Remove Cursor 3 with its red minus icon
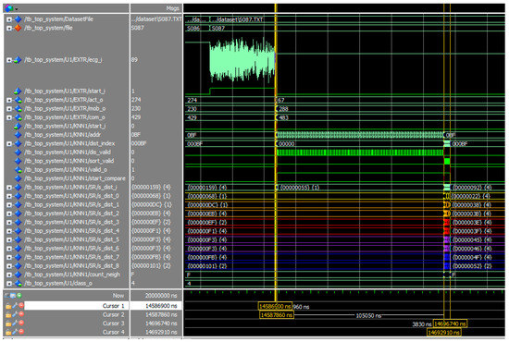 tap(21, 323)
